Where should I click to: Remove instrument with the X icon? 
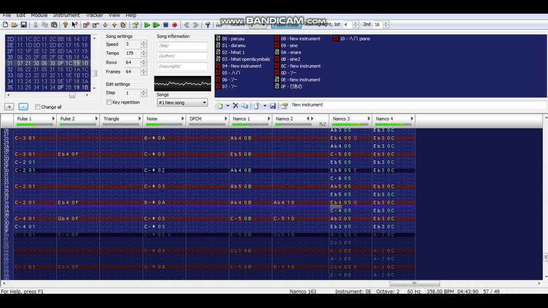coord(236,106)
